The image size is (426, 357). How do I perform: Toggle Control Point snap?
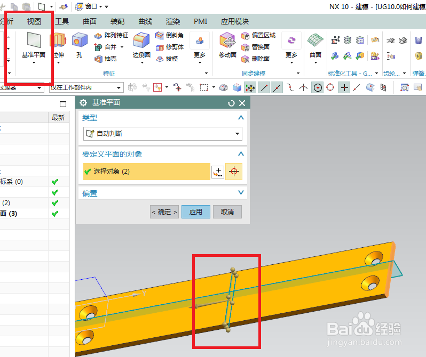click(290, 87)
